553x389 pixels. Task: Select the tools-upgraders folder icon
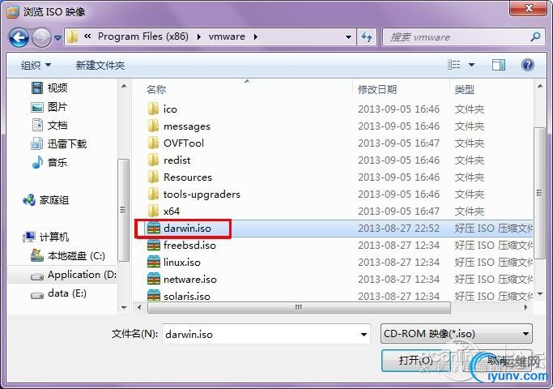point(153,194)
